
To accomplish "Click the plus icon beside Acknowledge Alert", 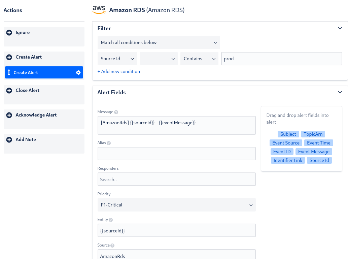I will coord(9,115).
